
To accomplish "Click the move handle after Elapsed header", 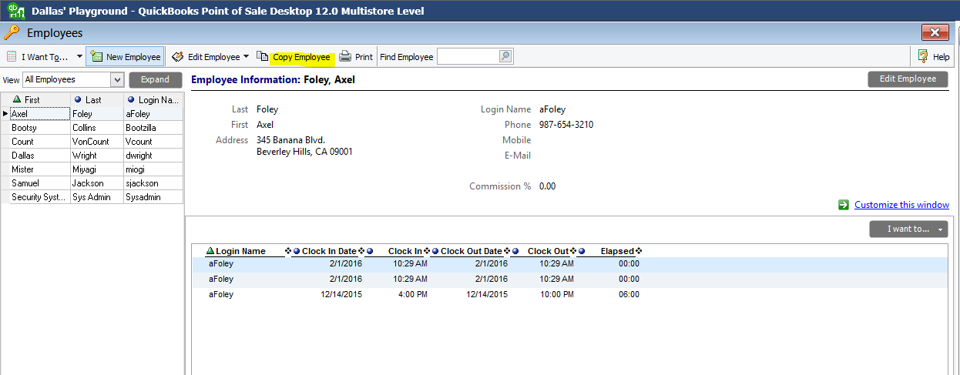I will tap(638, 251).
